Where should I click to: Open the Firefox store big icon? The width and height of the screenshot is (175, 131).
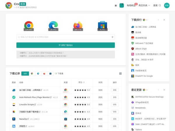78,26
